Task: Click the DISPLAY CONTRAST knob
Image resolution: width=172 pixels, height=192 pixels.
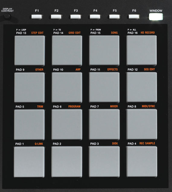Action: pos(7,16)
